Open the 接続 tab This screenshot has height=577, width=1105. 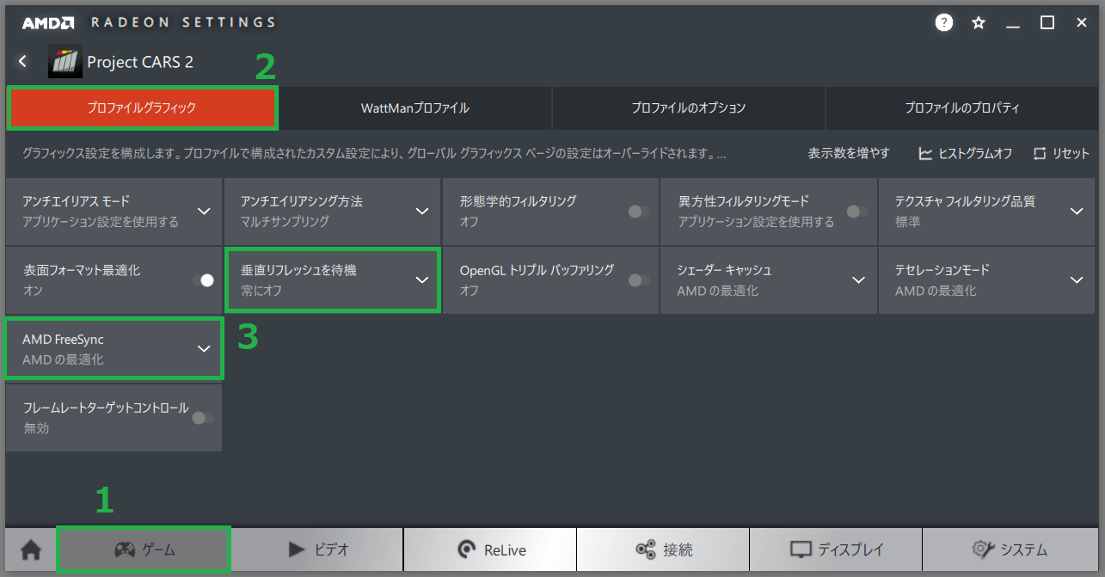663,549
